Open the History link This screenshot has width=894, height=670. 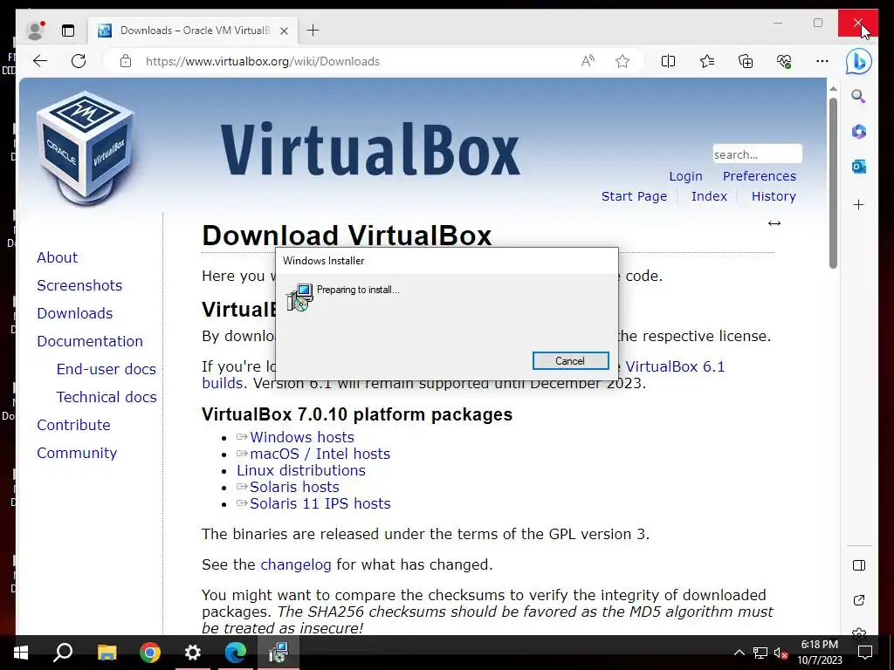click(774, 196)
